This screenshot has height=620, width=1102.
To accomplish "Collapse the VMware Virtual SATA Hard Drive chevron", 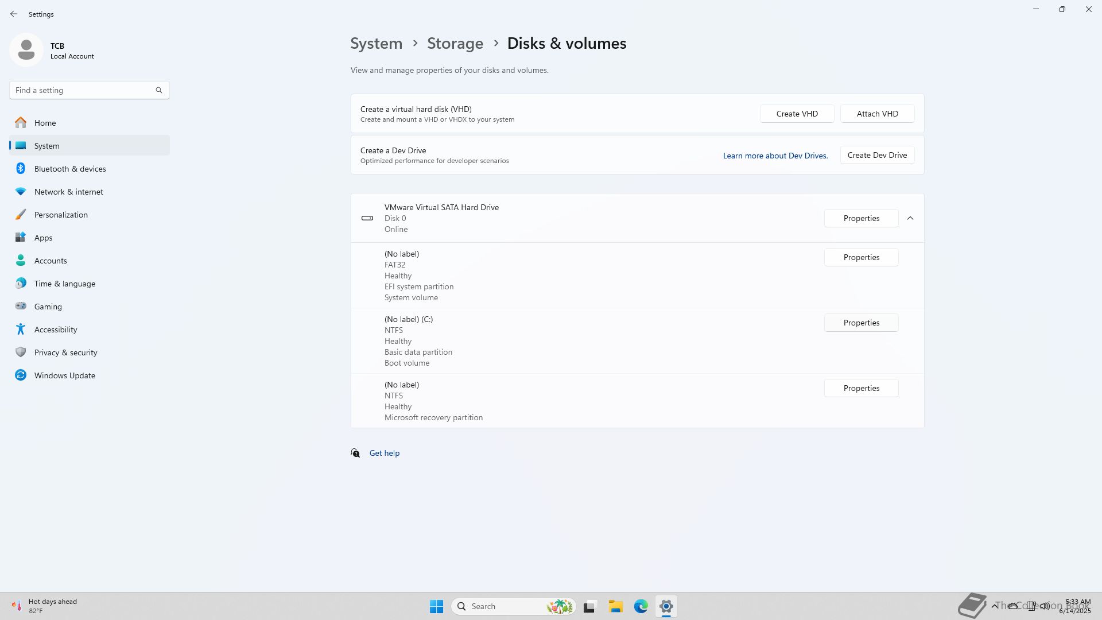I will [910, 218].
